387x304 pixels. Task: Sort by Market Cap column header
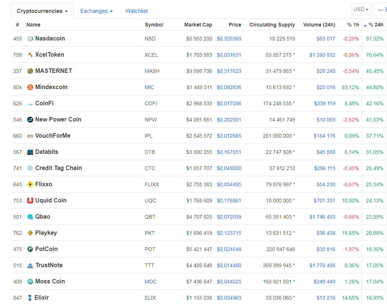(198, 25)
